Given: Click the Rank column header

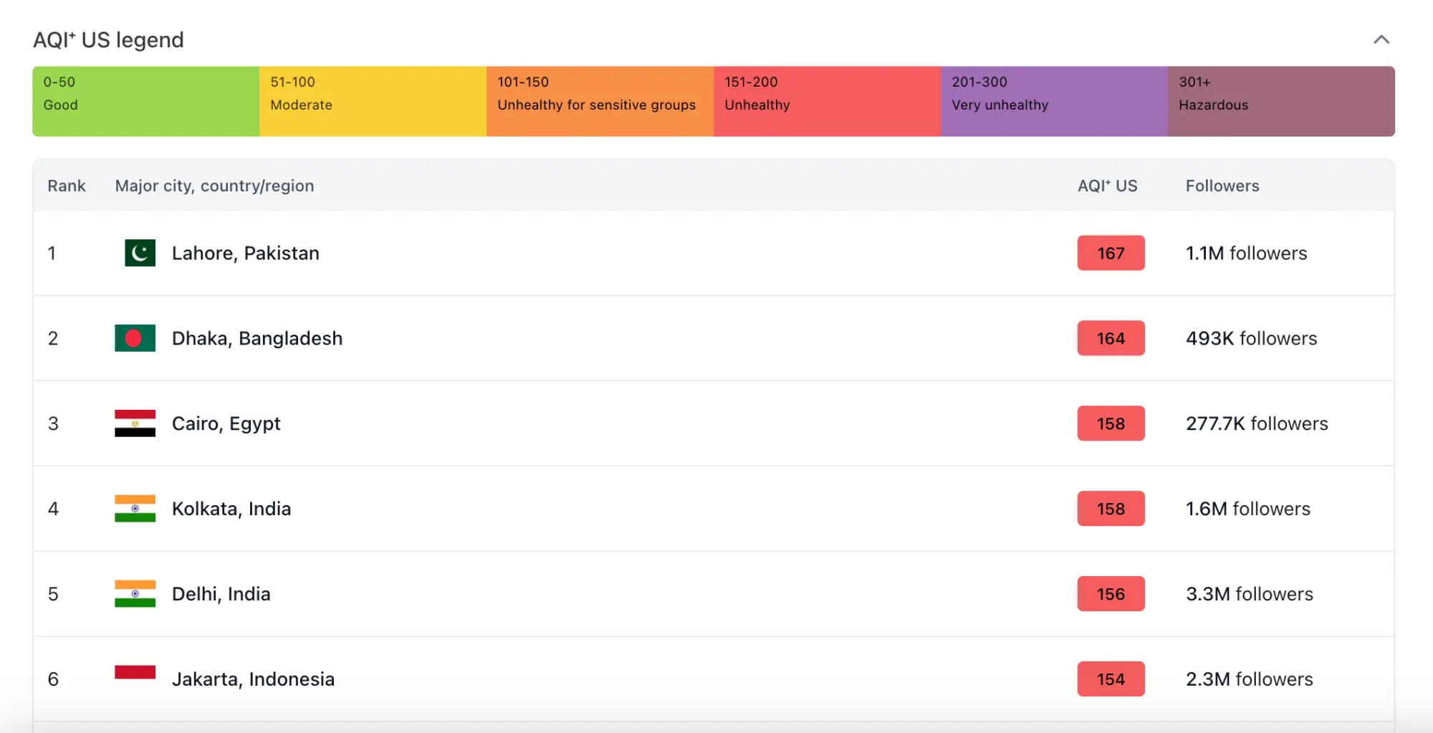Looking at the screenshot, I should pos(67,186).
